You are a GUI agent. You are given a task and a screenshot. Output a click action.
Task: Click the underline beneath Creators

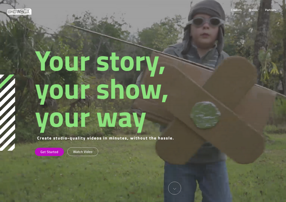click(236, 12)
